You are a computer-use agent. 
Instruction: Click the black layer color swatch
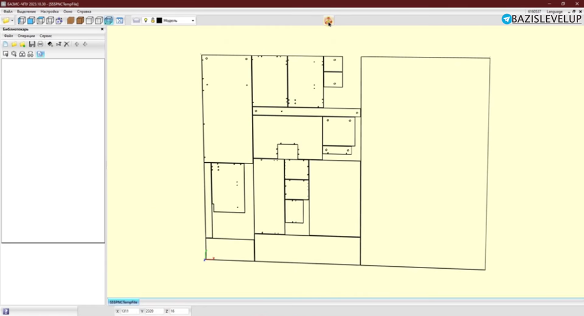pos(159,20)
